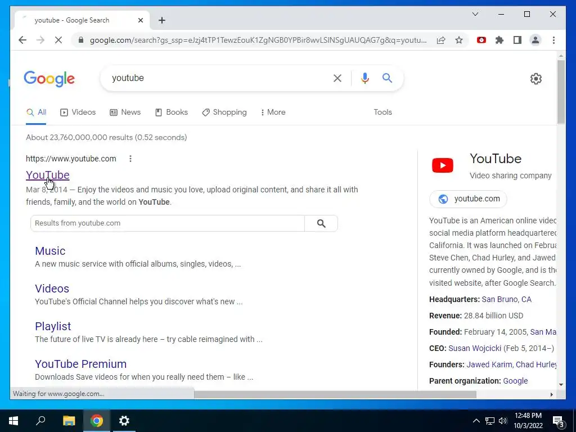Stop page loading with the X button
This screenshot has width=576, height=432.
[x=58, y=40]
